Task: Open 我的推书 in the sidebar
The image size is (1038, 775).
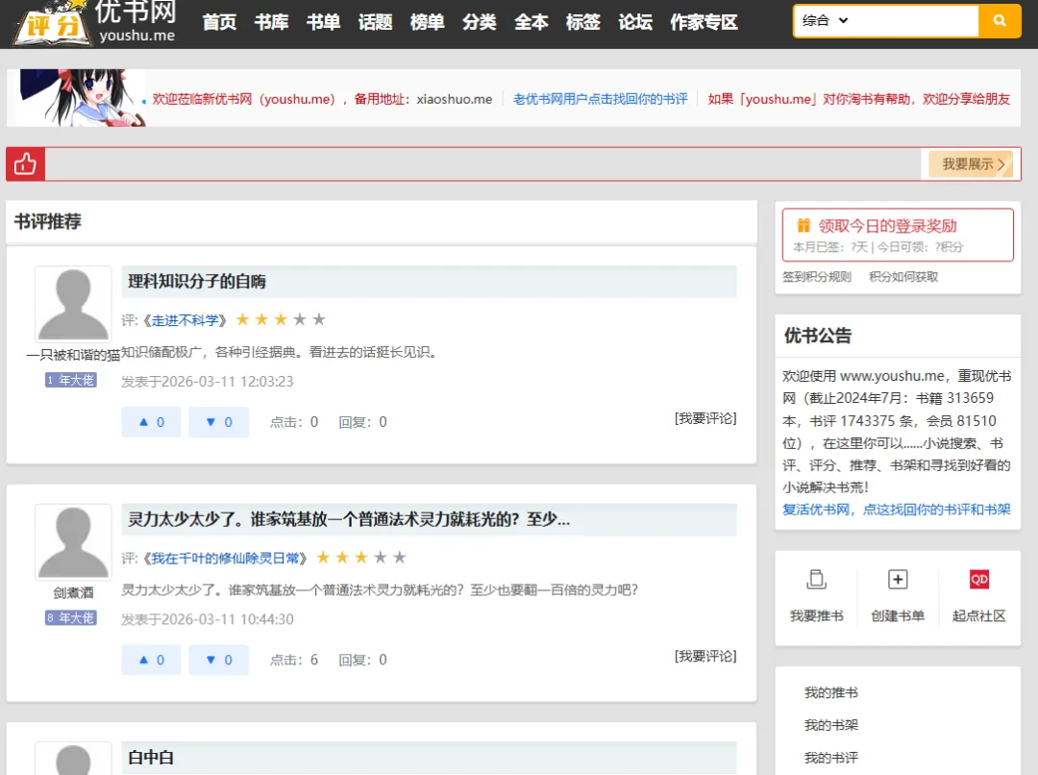Action: (x=830, y=693)
